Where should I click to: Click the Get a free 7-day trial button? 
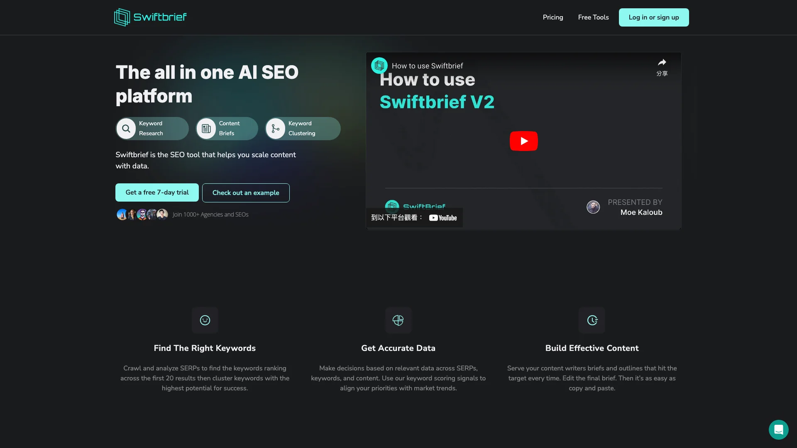(157, 192)
